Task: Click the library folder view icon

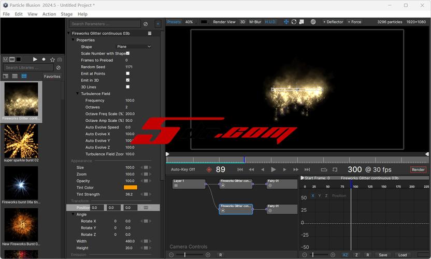Action: pyautogui.click(x=6, y=76)
